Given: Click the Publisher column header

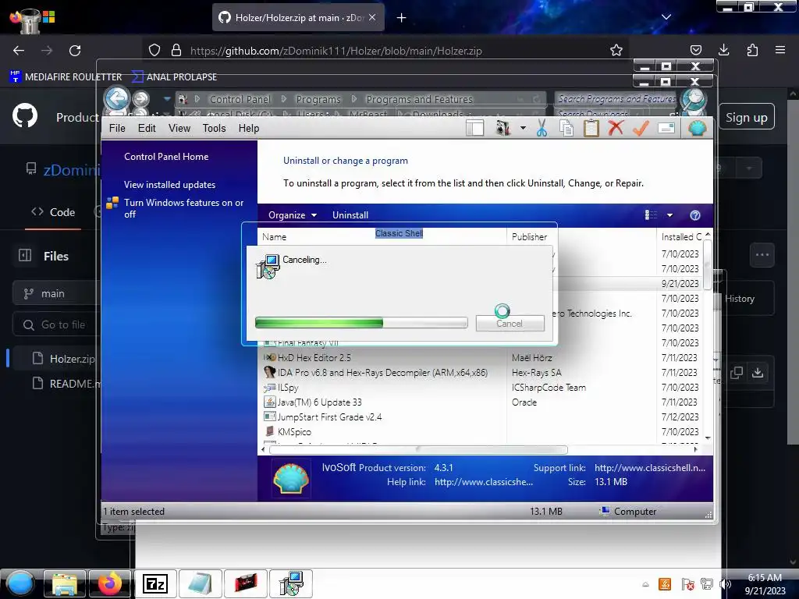Looking at the screenshot, I should (x=530, y=237).
